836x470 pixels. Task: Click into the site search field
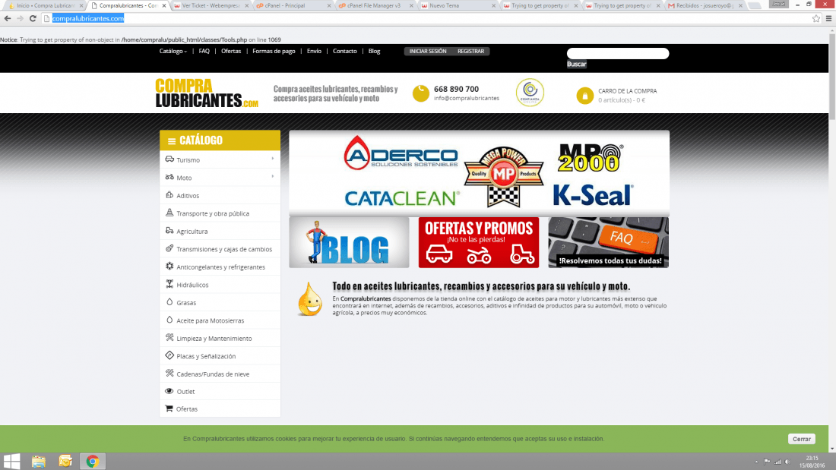(617, 53)
